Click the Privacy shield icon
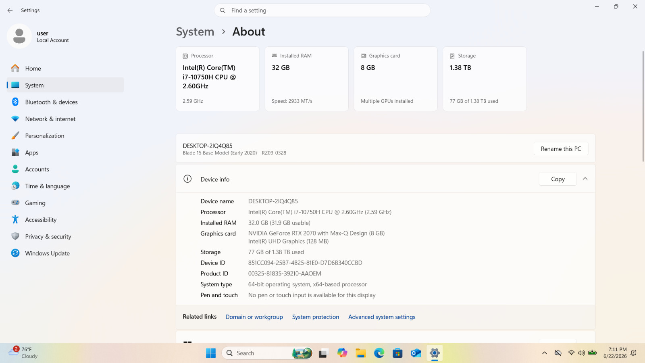 click(15, 236)
